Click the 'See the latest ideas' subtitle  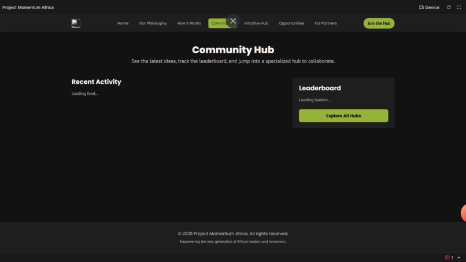point(233,61)
